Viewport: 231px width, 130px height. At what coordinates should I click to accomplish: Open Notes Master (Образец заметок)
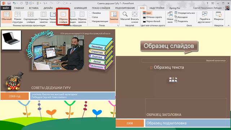pos(82,17)
